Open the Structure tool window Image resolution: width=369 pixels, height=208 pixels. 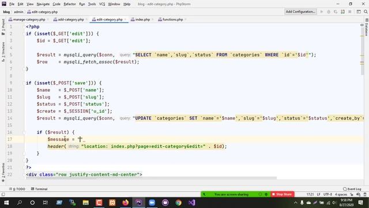click(x=3, y=52)
